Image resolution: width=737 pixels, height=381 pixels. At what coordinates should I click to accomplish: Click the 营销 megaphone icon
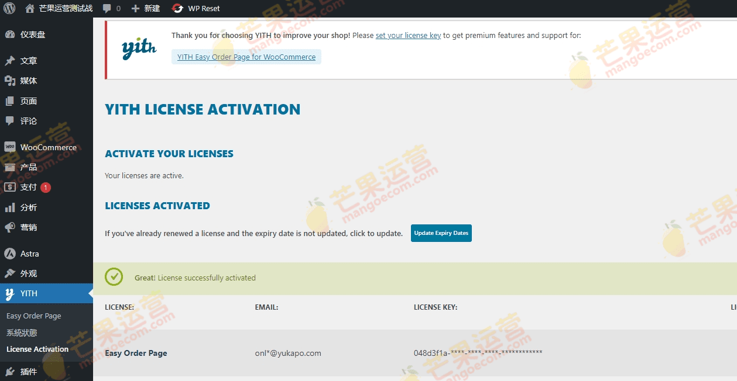click(x=10, y=227)
